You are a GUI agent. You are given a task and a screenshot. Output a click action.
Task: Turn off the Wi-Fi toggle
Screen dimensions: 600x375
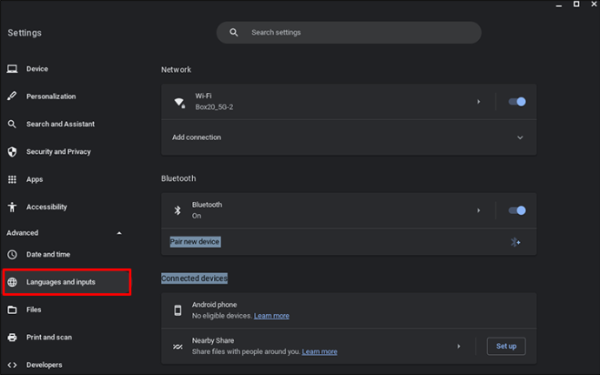pyautogui.click(x=517, y=102)
